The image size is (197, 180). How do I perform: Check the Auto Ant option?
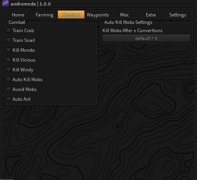point(9,99)
